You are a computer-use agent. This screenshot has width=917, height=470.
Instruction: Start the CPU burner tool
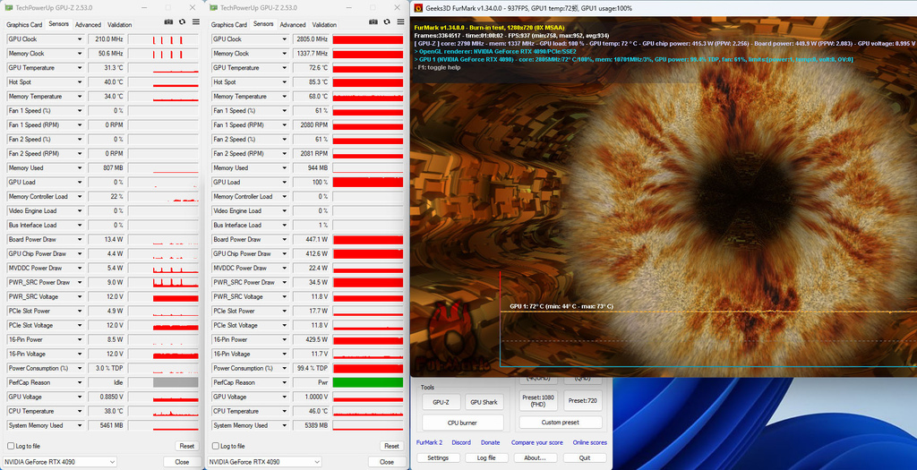pyautogui.click(x=463, y=423)
